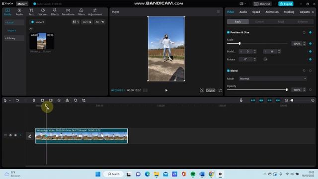Toggle track visibility eye icon
Viewport: 318px width, 179px height.
point(15,135)
